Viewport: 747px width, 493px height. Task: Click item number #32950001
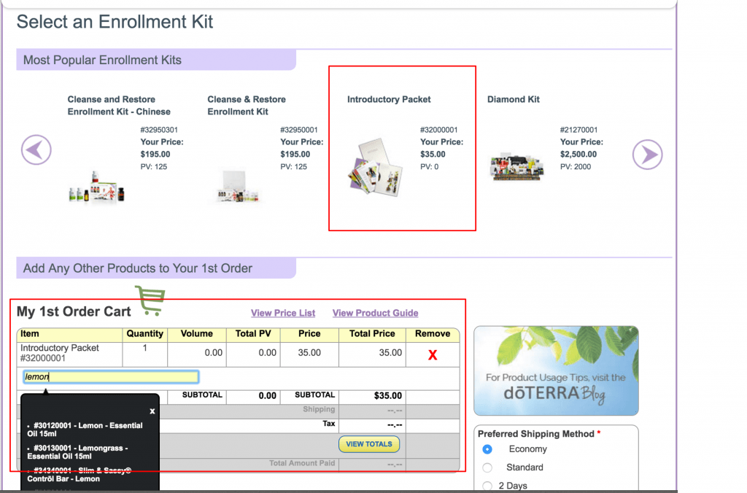298,130
